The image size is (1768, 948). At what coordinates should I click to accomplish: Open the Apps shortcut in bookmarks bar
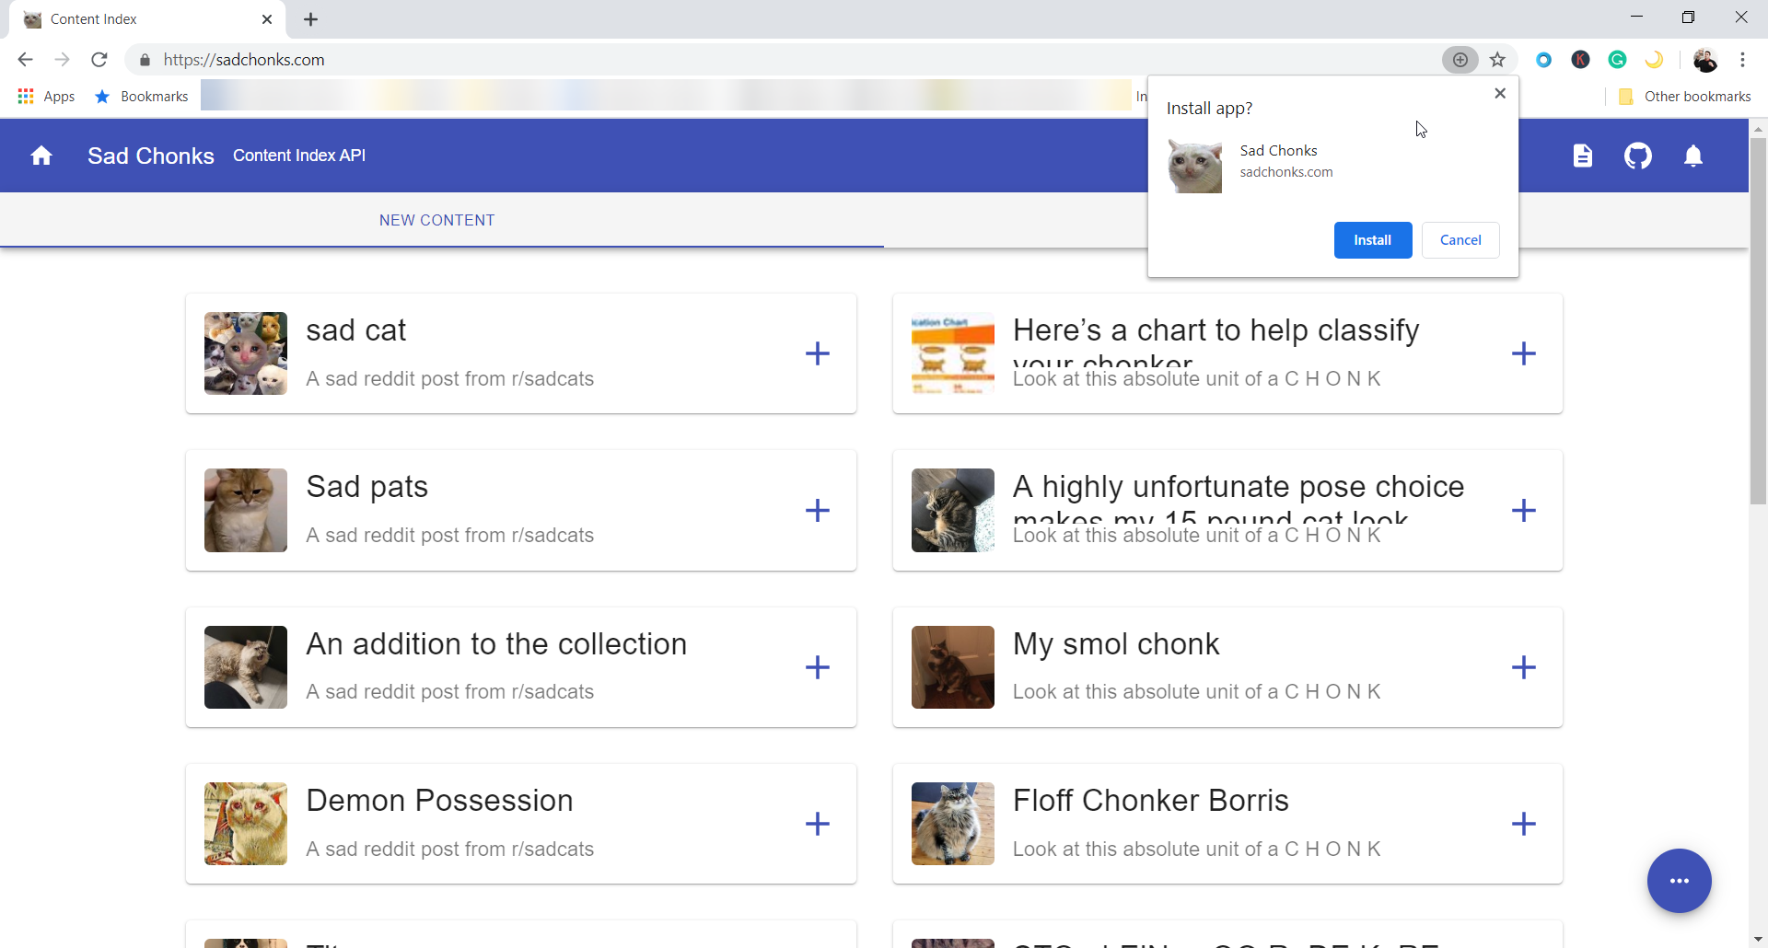(x=46, y=97)
